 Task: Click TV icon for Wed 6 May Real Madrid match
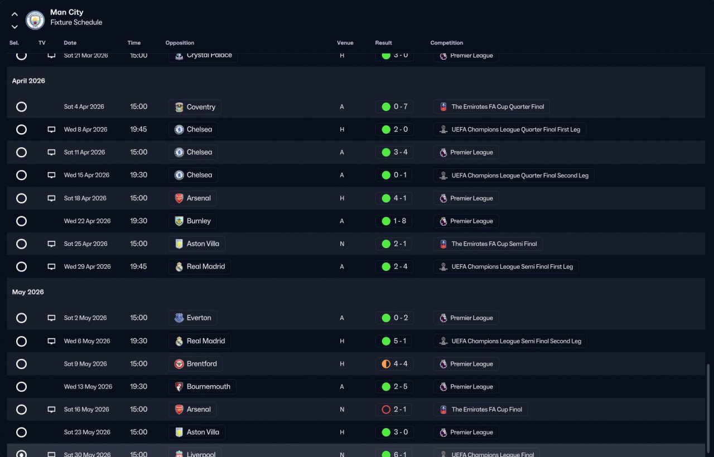51,341
